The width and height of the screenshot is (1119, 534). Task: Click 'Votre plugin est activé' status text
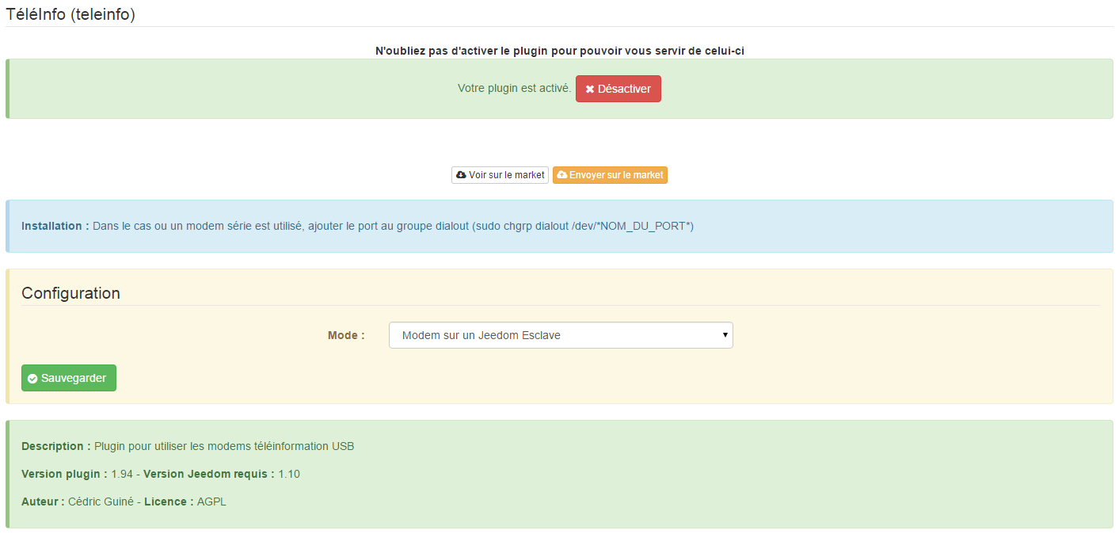pos(514,89)
